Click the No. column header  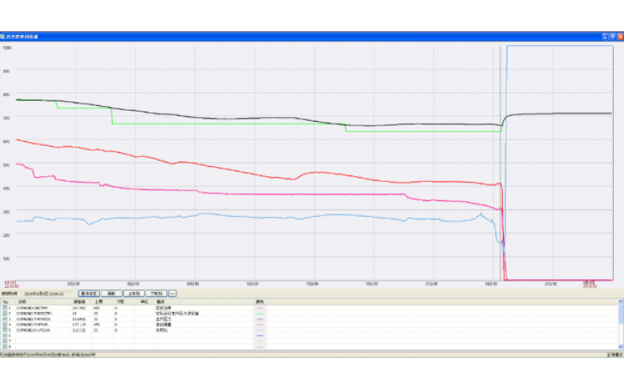6,301
